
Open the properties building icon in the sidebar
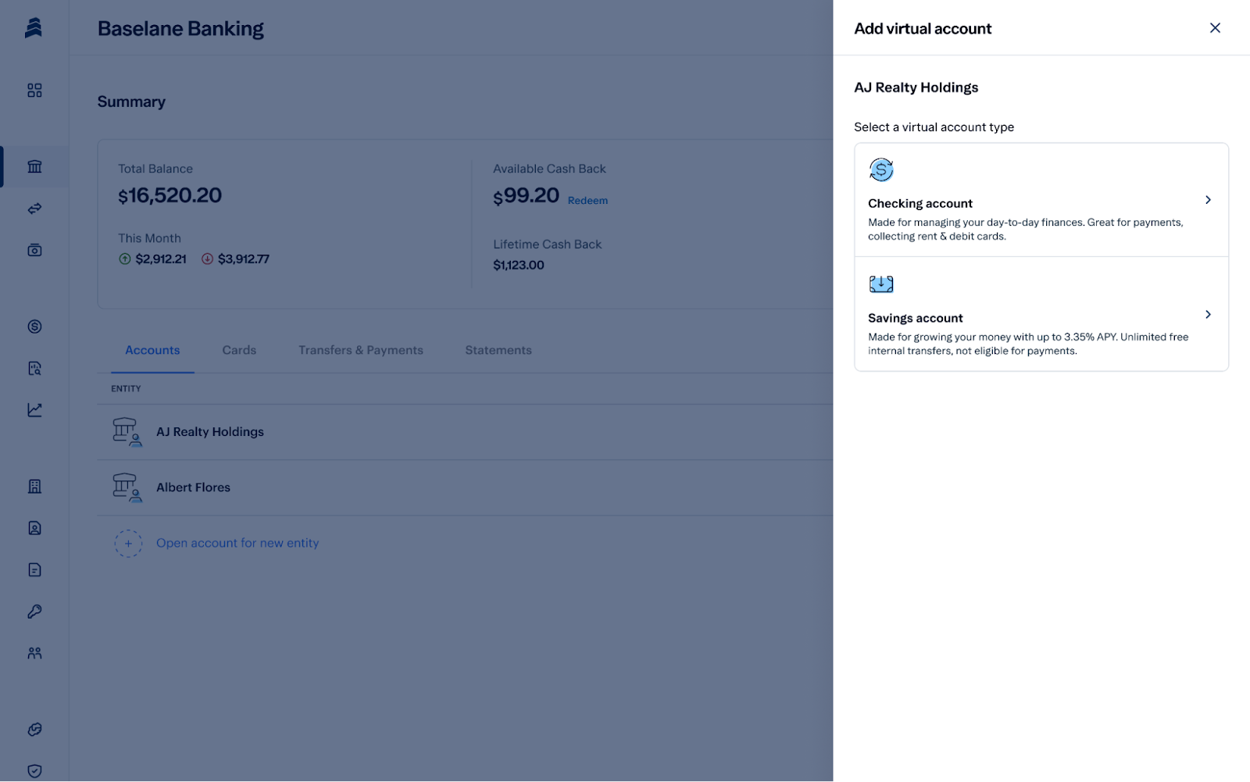34,487
